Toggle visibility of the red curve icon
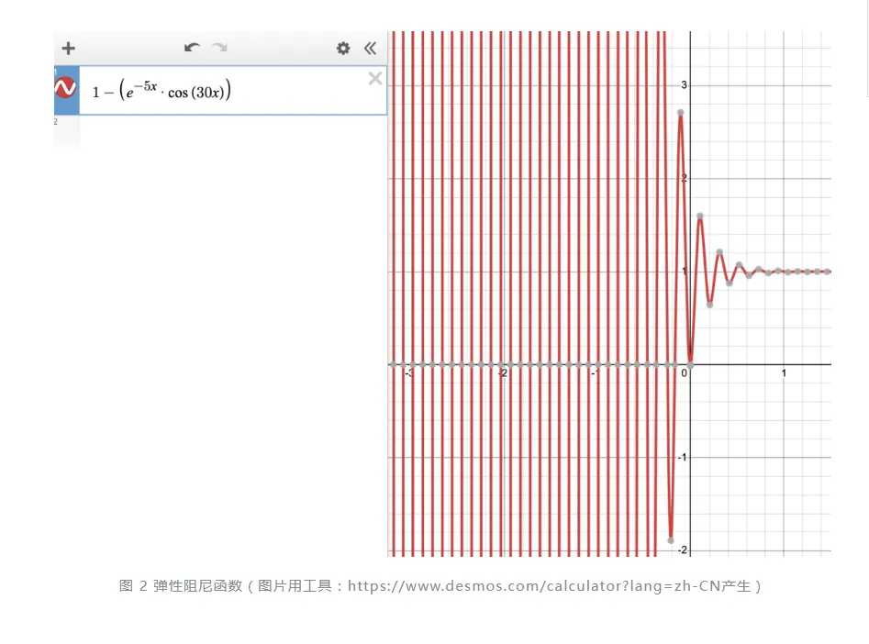This screenshot has width=869, height=644. click(65, 87)
